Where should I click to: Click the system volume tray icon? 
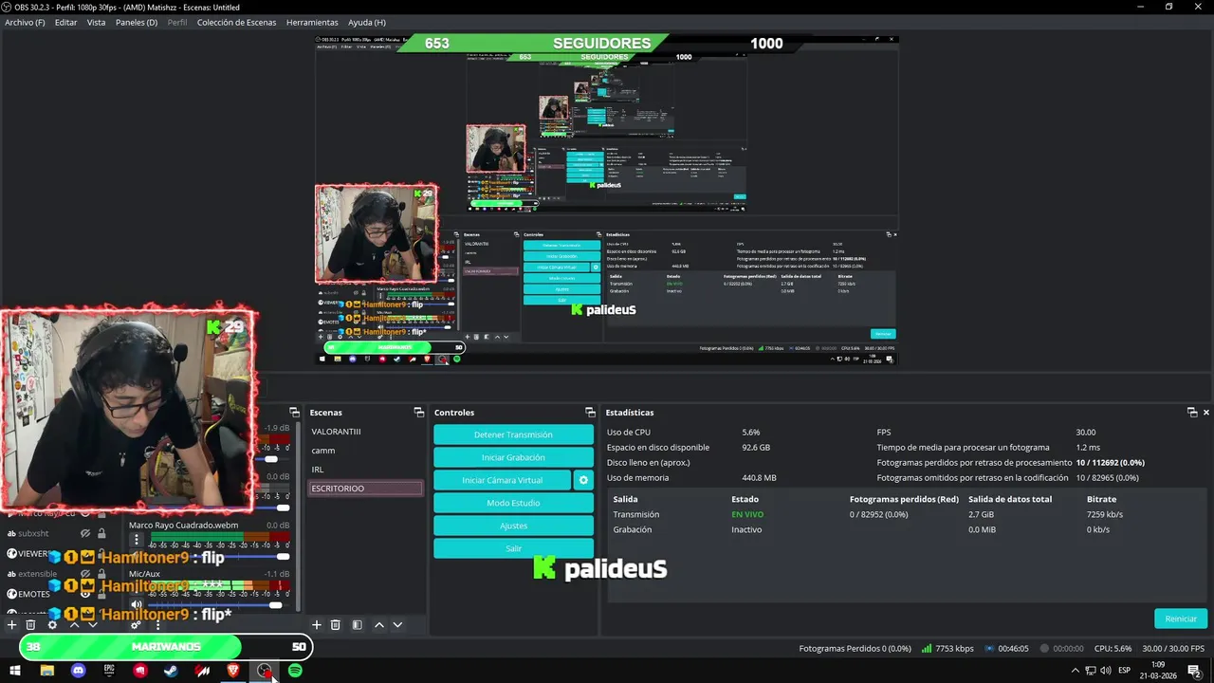1105,671
